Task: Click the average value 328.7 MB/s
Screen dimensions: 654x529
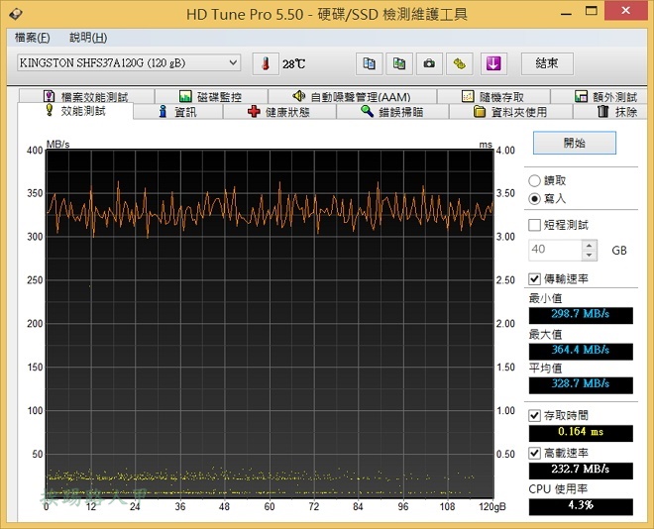Action: pyautogui.click(x=581, y=385)
